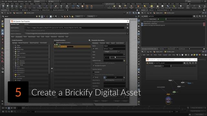
Task: Open the Type dropdown showing Integer
Action: click(112, 52)
